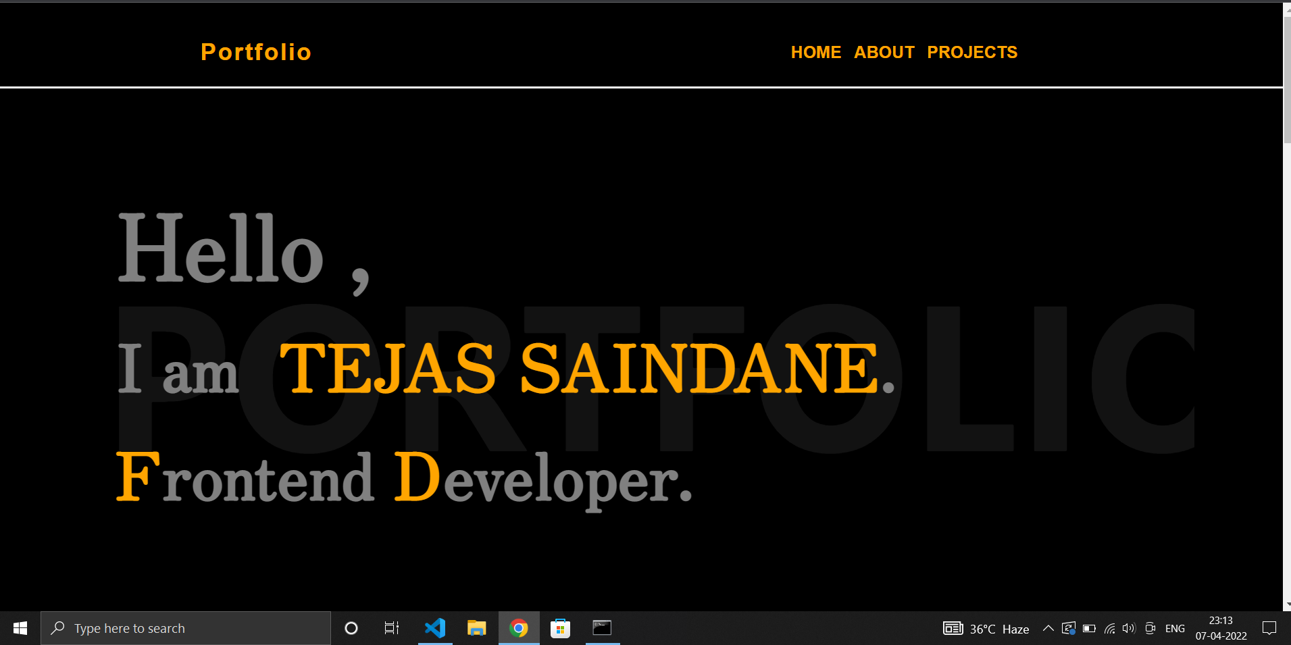Viewport: 1291px width, 645px height.
Task: Expand hidden system tray icons chevron
Action: 1048,628
